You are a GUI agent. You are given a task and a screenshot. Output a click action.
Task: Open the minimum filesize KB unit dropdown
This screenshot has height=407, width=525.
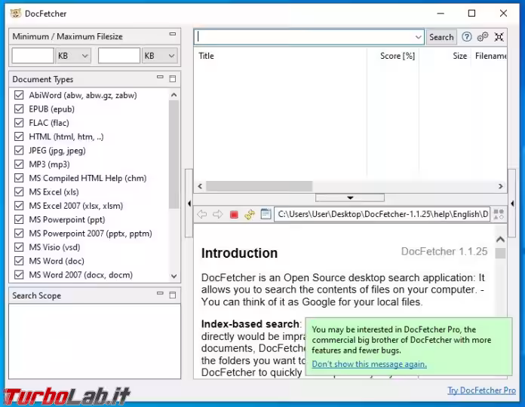[74, 56]
